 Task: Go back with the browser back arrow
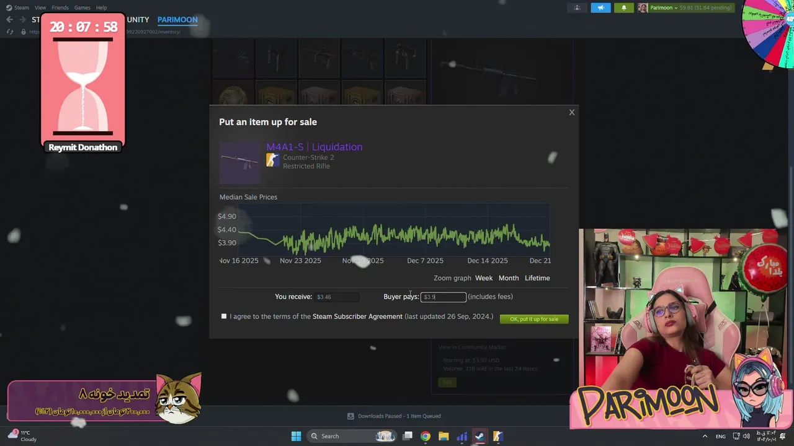coord(9,20)
